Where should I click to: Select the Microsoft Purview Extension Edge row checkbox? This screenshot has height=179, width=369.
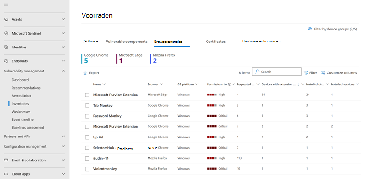[x=87, y=95]
